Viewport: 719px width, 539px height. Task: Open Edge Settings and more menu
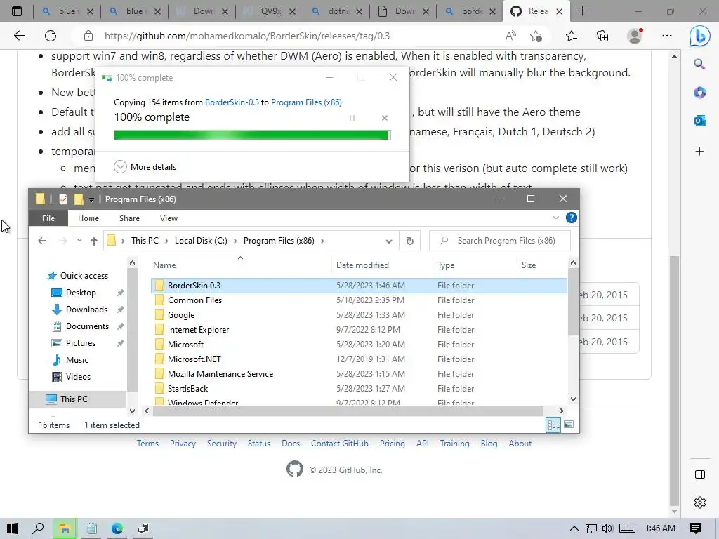[x=667, y=36]
